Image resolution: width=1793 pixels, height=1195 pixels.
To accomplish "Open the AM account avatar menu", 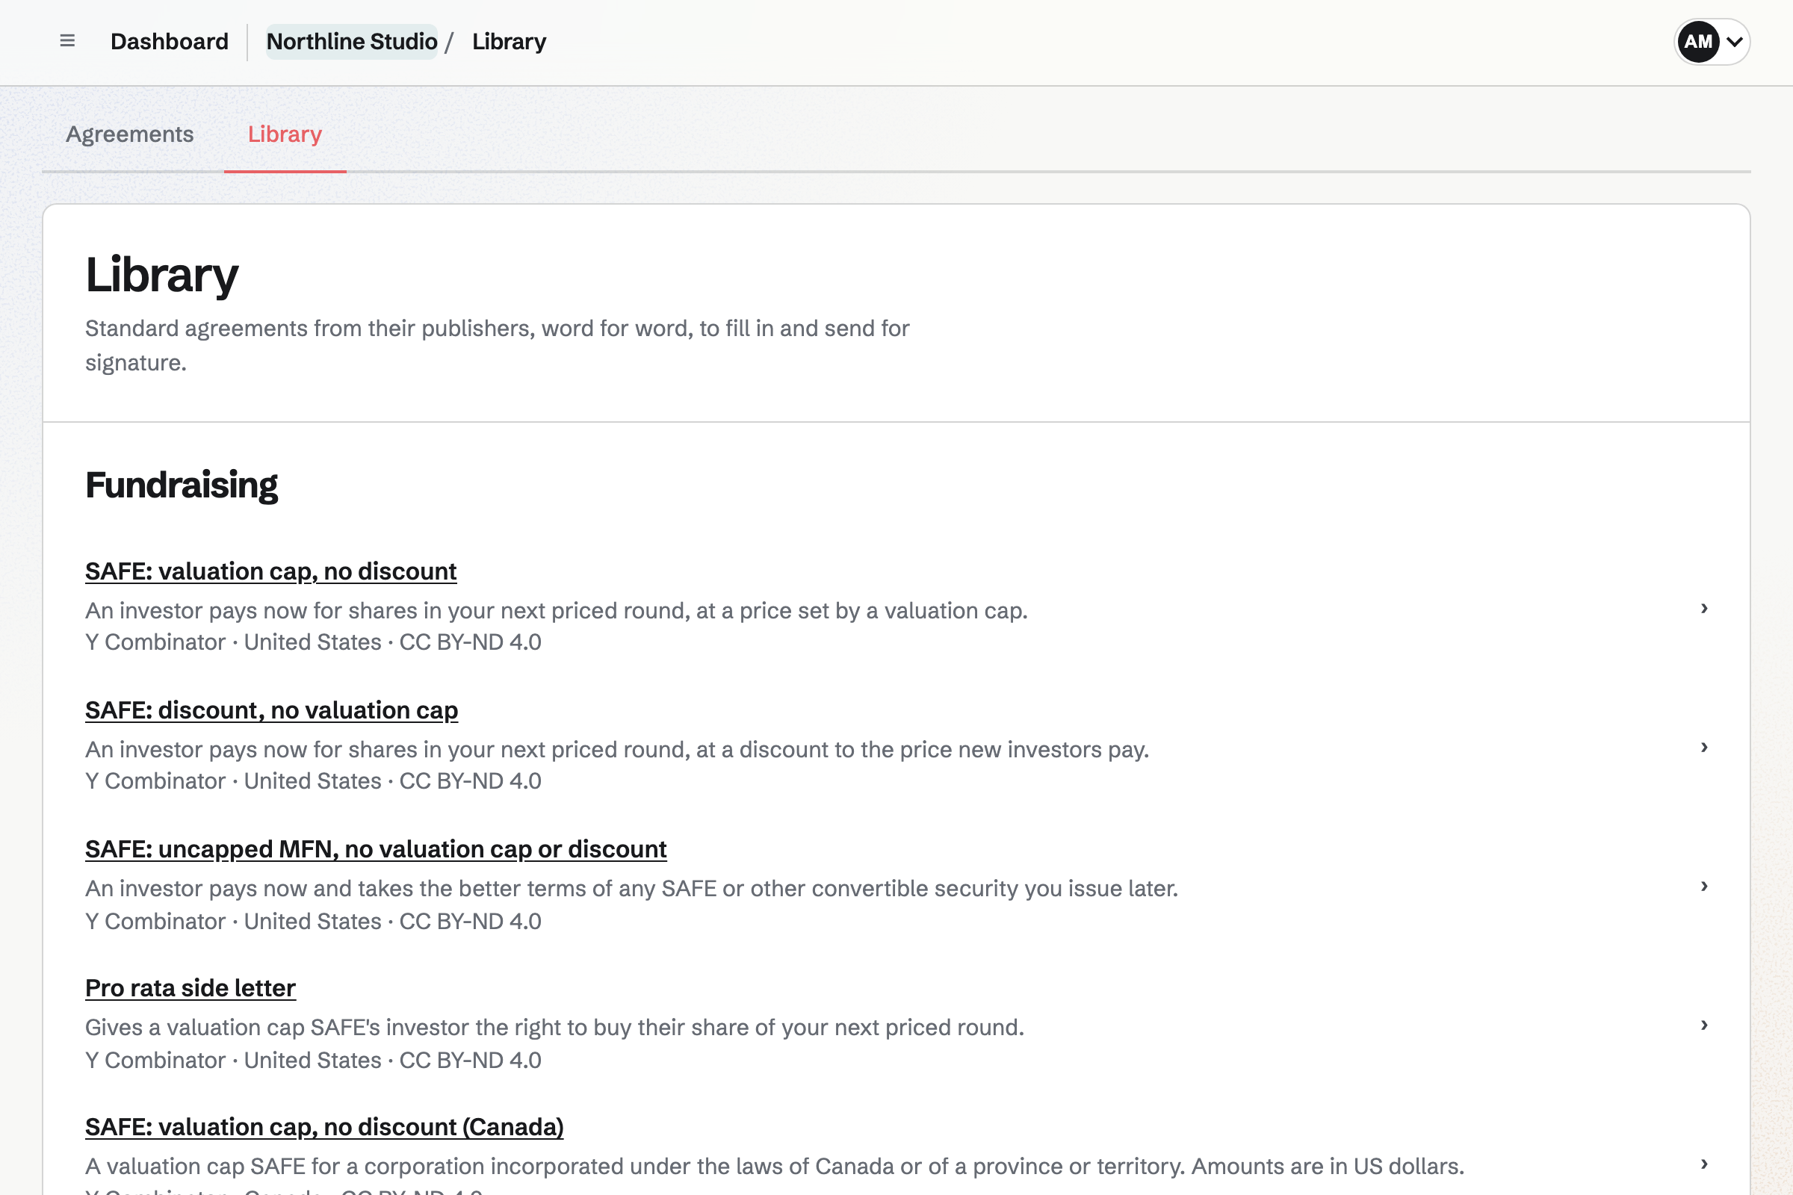I will [x=1712, y=41].
